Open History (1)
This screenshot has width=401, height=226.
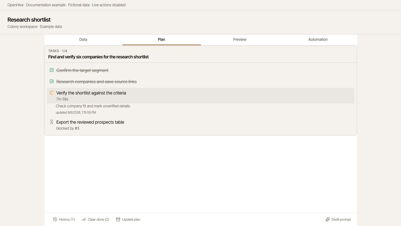coord(64,219)
